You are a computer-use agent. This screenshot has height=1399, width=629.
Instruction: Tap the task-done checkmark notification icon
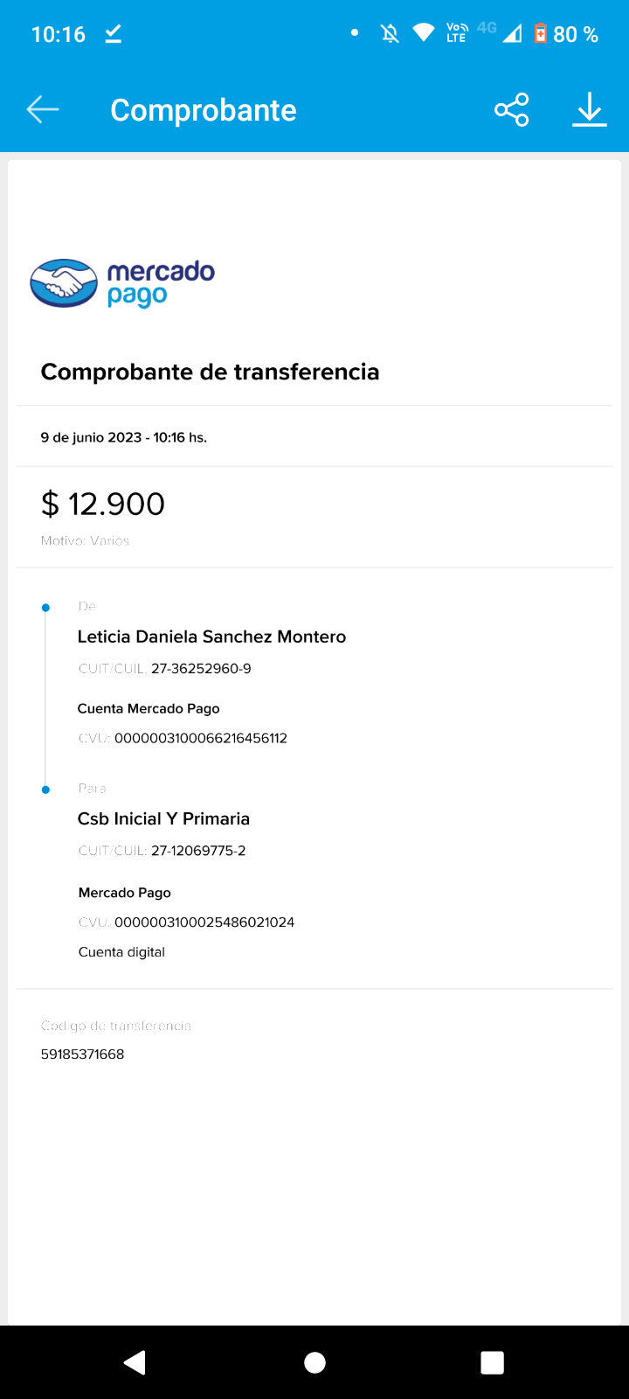click(x=113, y=34)
